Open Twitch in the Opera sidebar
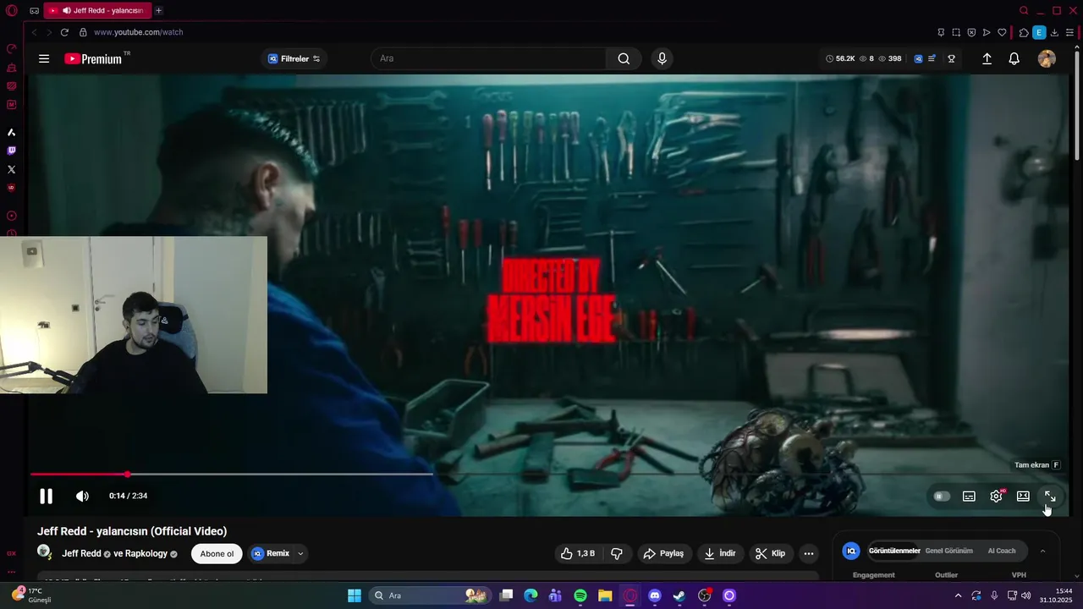This screenshot has height=609, width=1083. (x=11, y=151)
